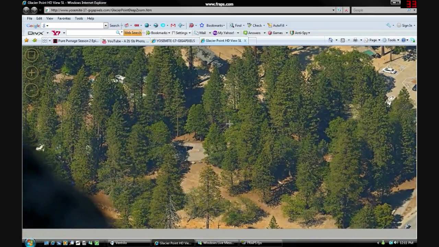Click the Yahoo search magnifier icon
The image size is (439, 247).
tap(118, 33)
